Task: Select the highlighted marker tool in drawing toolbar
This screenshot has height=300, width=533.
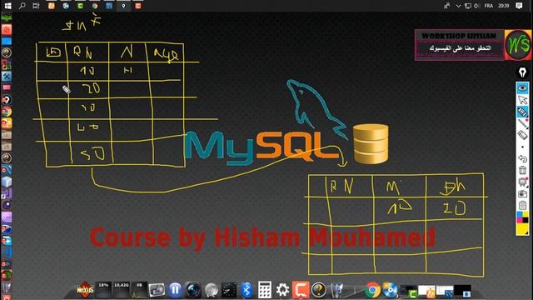Action: (522, 112)
